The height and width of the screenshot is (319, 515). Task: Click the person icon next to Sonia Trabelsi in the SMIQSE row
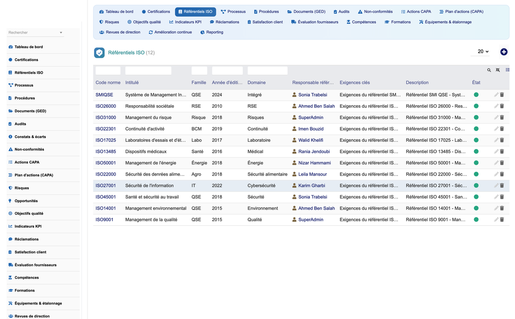(294, 95)
